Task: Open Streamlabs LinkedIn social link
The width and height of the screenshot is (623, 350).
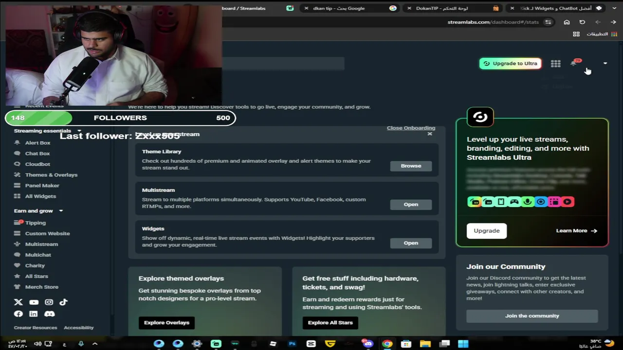Action: point(33,314)
